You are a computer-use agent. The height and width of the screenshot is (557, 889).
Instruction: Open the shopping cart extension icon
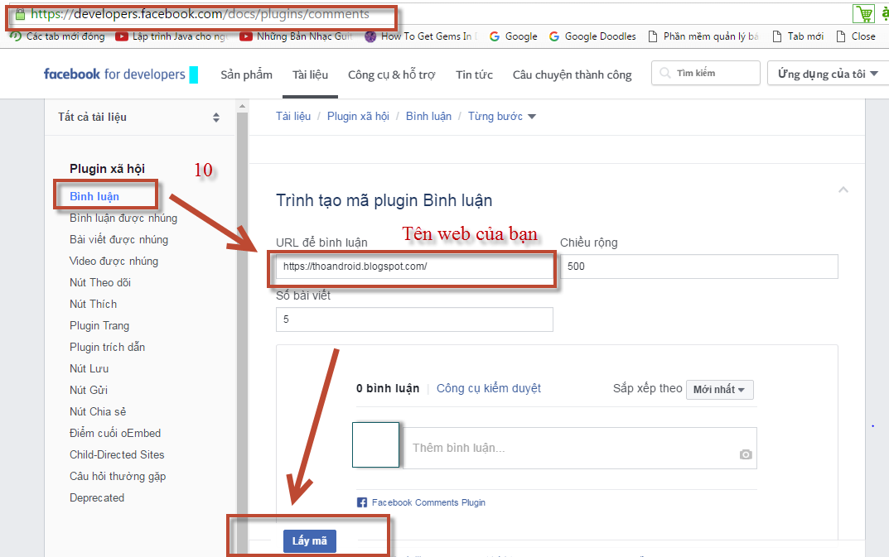863,13
